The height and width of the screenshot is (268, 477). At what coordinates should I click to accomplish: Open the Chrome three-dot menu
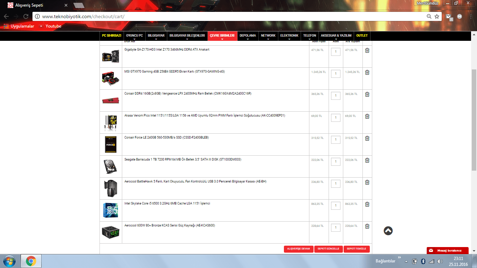click(470, 16)
